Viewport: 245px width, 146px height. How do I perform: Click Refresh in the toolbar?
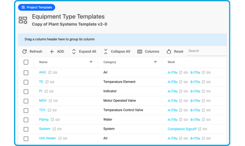[32, 51]
